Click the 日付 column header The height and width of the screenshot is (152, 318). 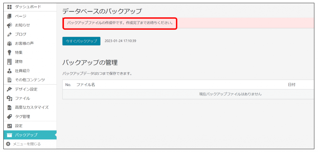292,85
